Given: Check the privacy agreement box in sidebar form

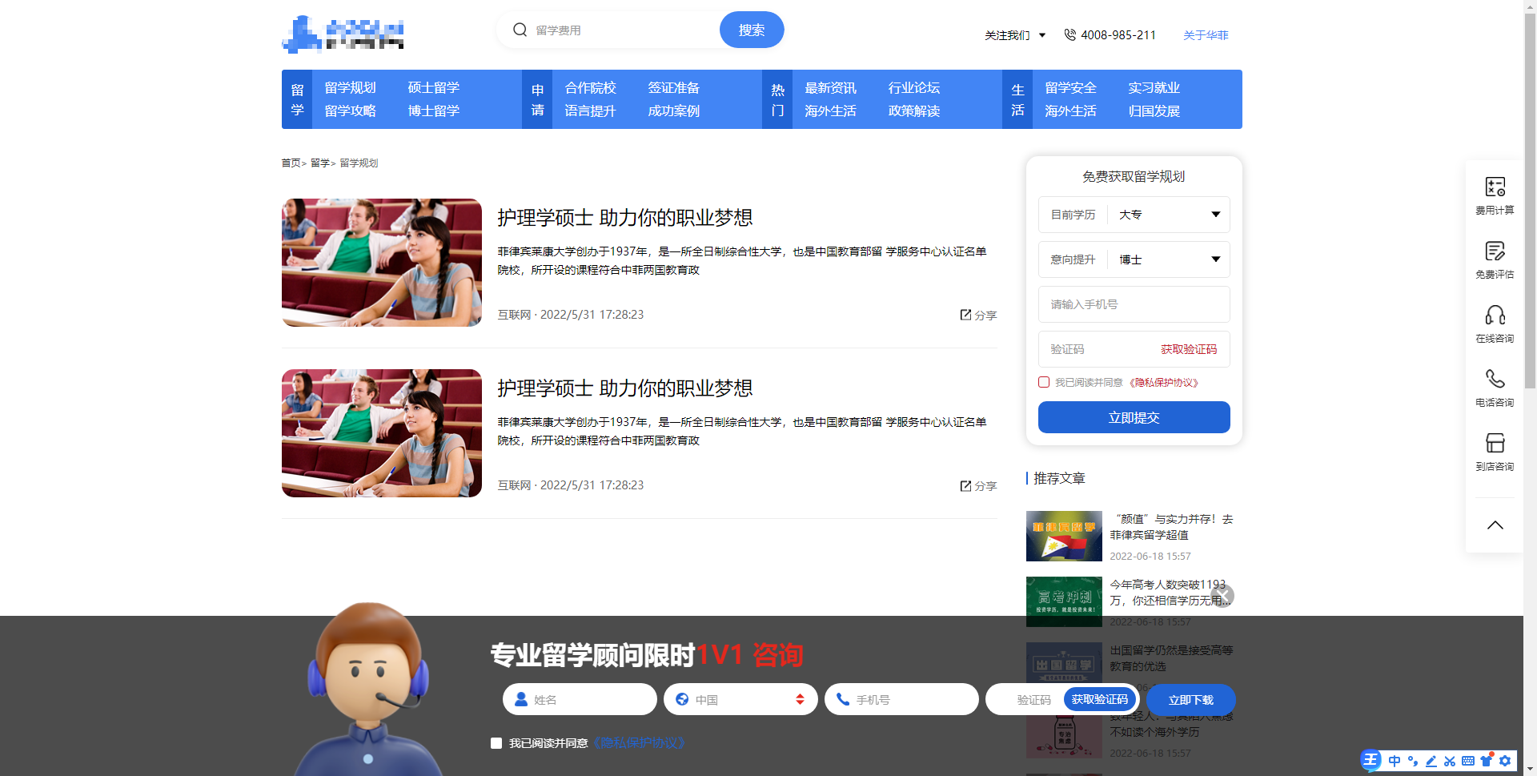Looking at the screenshot, I should (1044, 382).
